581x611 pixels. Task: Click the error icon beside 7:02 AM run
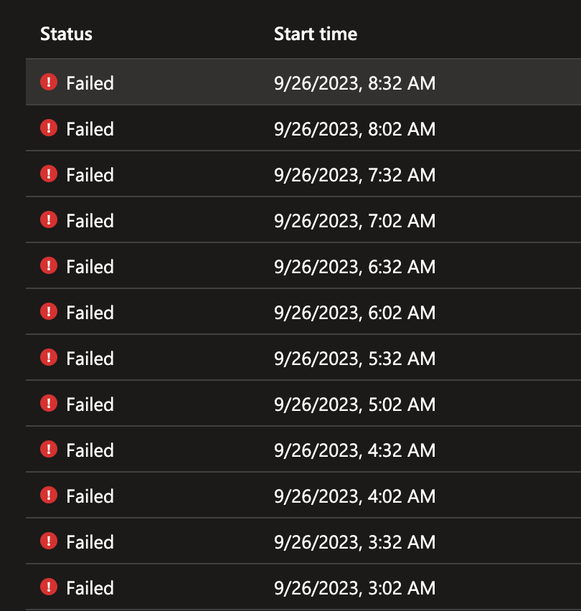[49, 220]
